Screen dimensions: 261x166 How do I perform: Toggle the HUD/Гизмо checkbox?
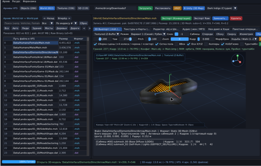coord(222,44)
